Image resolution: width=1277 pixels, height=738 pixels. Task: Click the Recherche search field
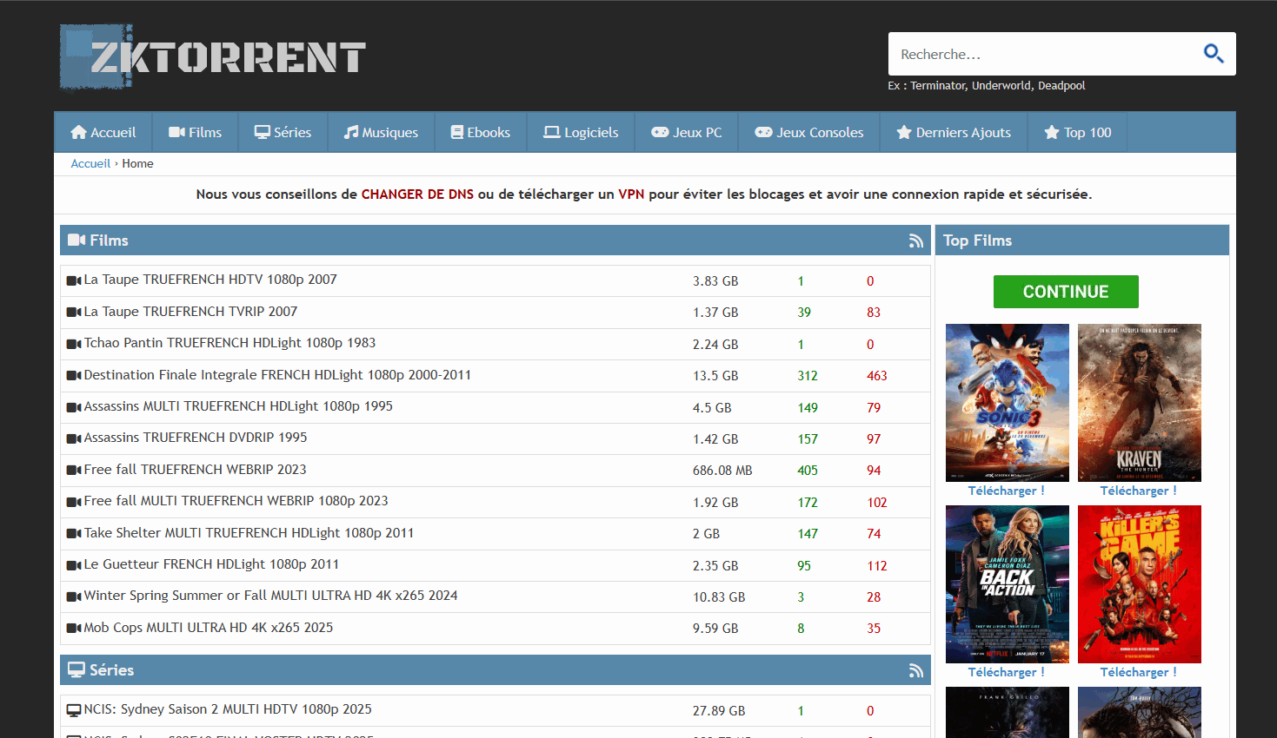(x=1043, y=54)
